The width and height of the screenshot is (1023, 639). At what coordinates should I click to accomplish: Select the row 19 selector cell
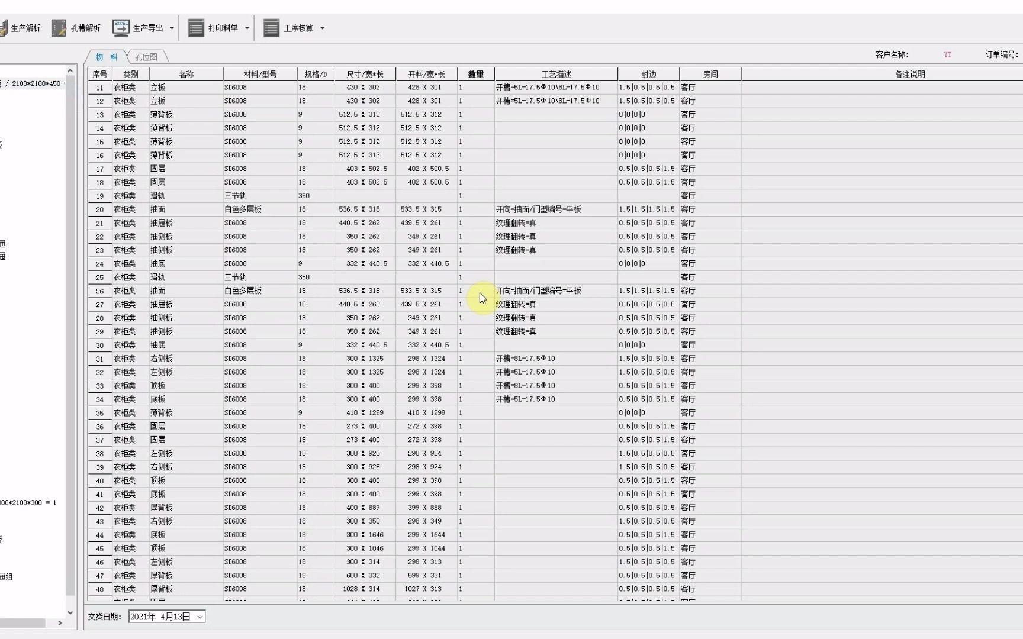coord(100,196)
